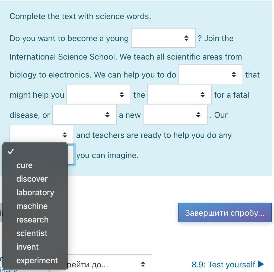Expand dropdown after 'disease, or'
The image size is (274, 272).
(84, 115)
